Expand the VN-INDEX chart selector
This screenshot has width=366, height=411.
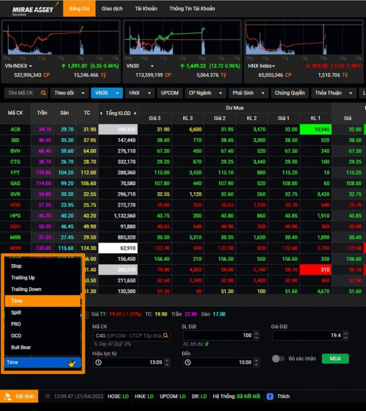(31, 66)
